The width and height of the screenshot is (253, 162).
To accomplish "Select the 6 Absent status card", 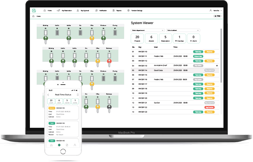I will (x=151, y=38).
